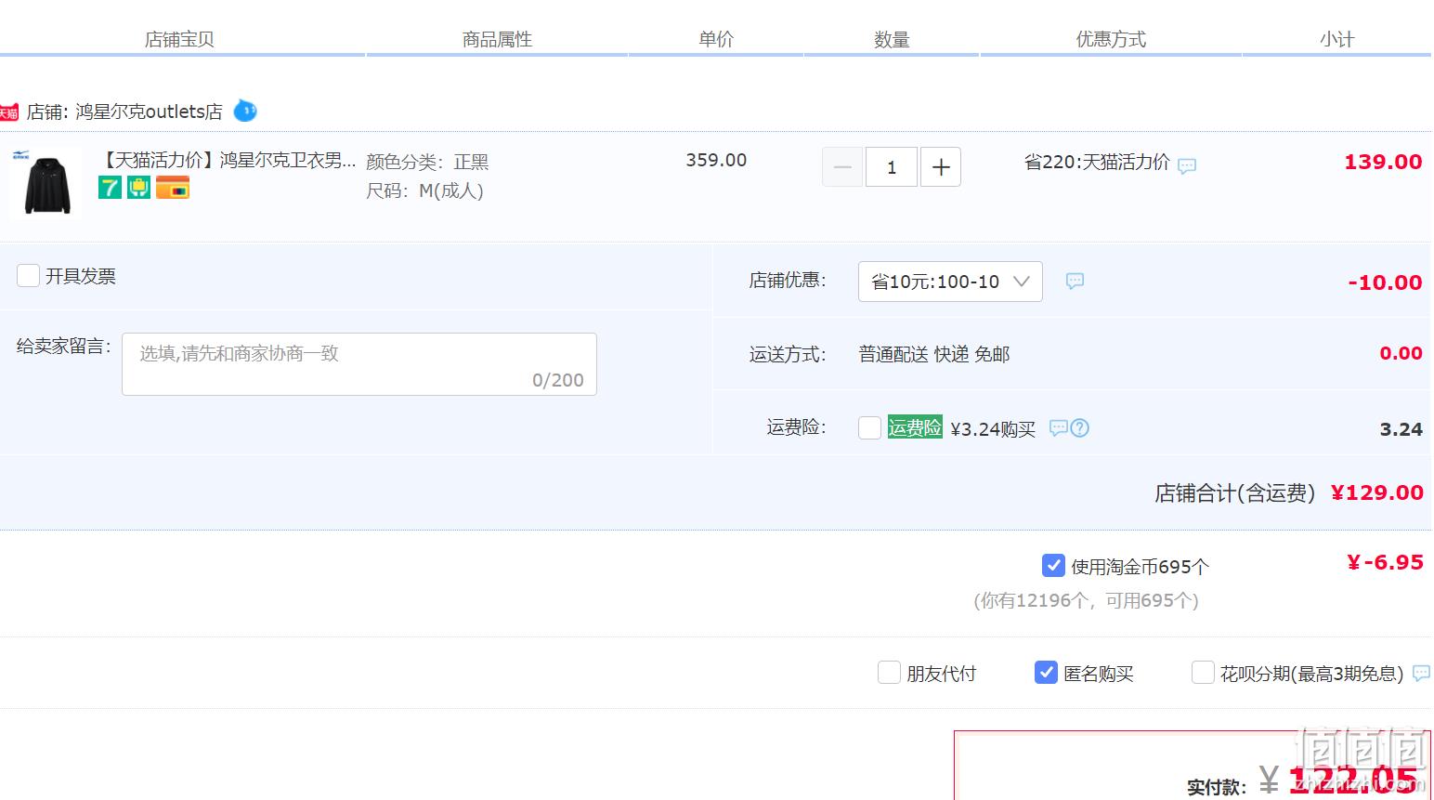
Task: Open info bubble next to 花呗分期
Action: point(1421,673)
